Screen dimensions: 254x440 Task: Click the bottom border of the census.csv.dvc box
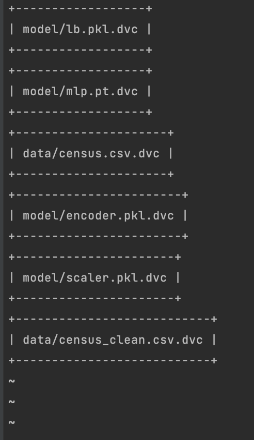tap(91, 174)
